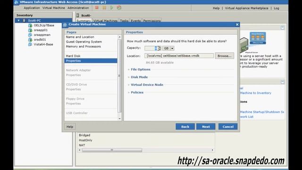Viewport: 302px width, 170px height.
Task: Cancel the Create Virtual Machine wizard
Action: point(228,127)
